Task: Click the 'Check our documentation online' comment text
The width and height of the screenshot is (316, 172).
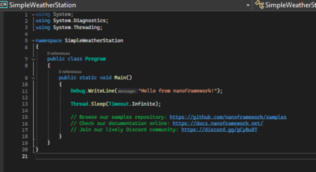Action: tap(120, 123)
